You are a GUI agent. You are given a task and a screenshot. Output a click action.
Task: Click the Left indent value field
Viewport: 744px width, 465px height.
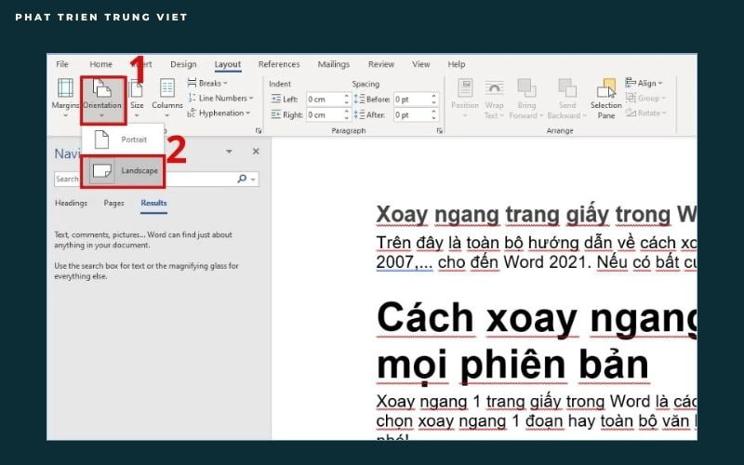tap(325, 99)
